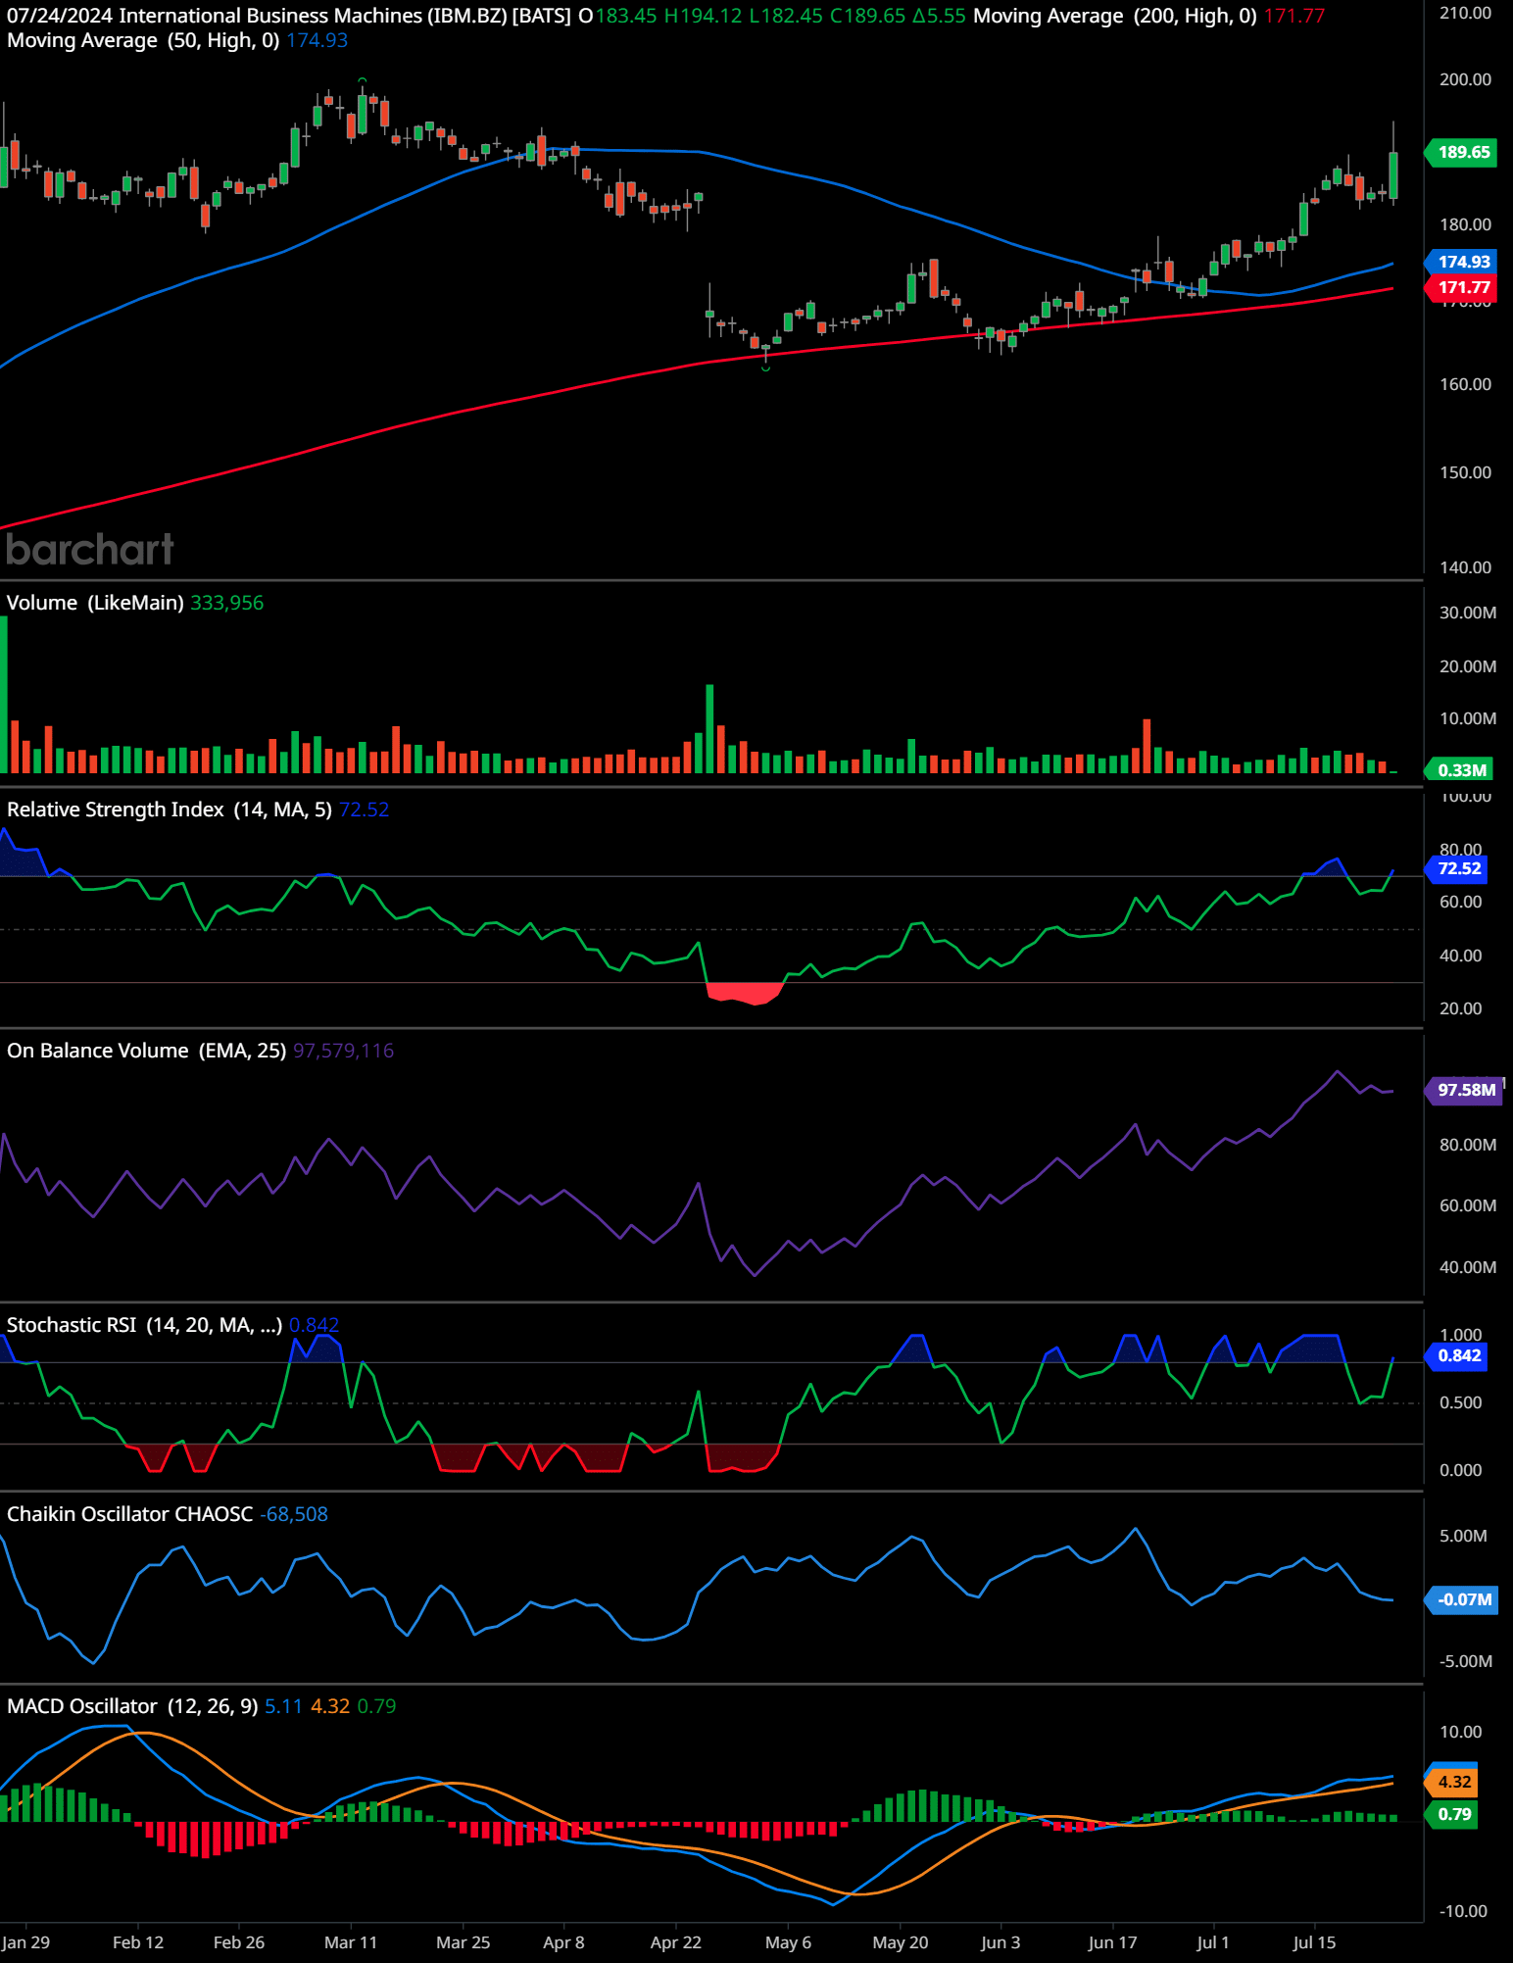Click the 200.00 price axis label
The image size is (1513, 1963).
click(1465, 79)
